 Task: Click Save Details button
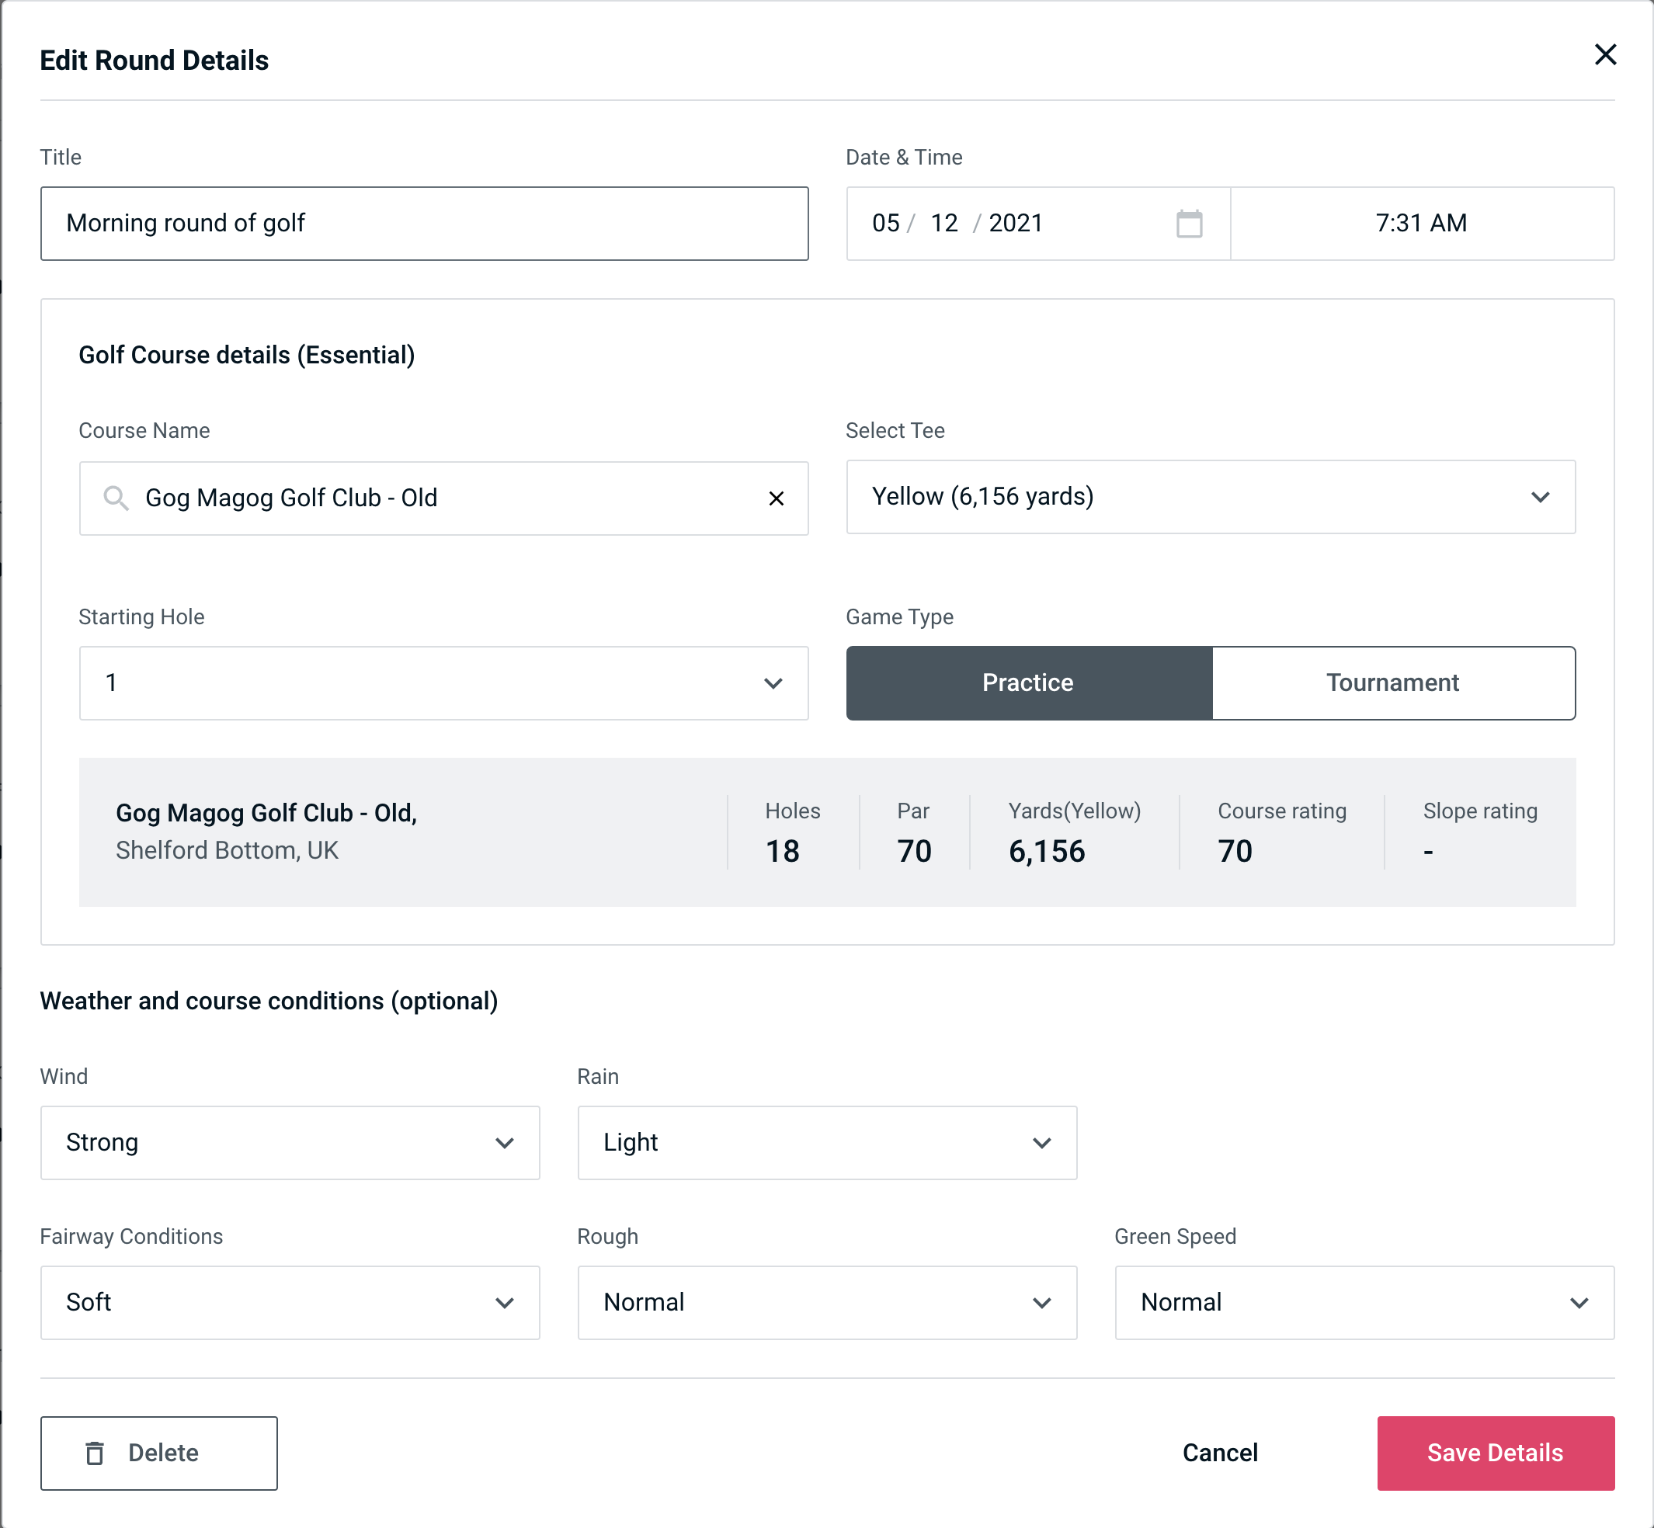coord(1496,1452)
